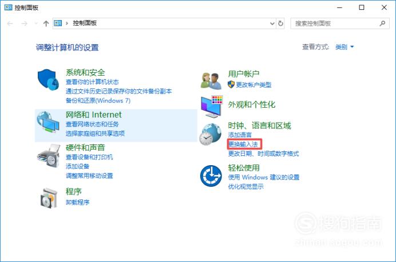Open 查看设备和打印机 link

[89, 157]
